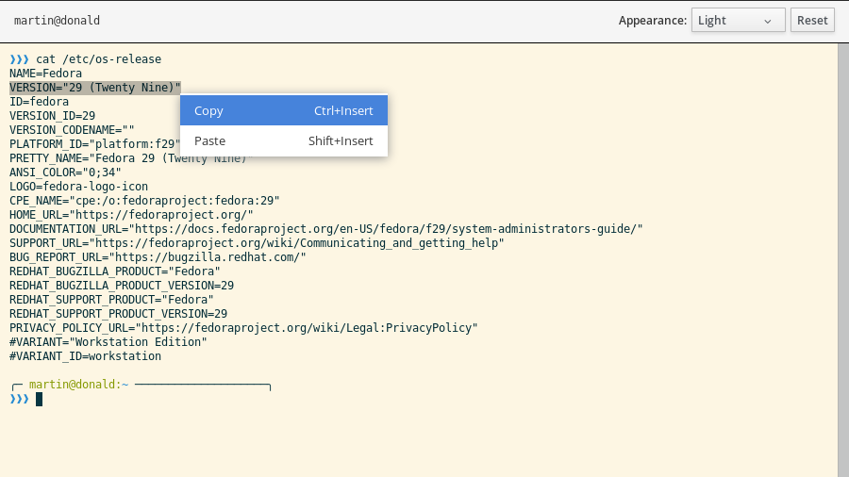Click the highlighted VERSION="29 (Twenty Nine)" line

click(x=94, y=88)
